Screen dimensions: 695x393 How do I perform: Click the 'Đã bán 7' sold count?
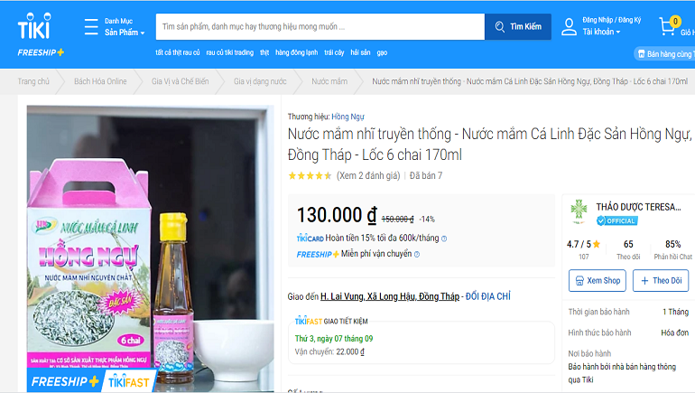pos(426,176)
